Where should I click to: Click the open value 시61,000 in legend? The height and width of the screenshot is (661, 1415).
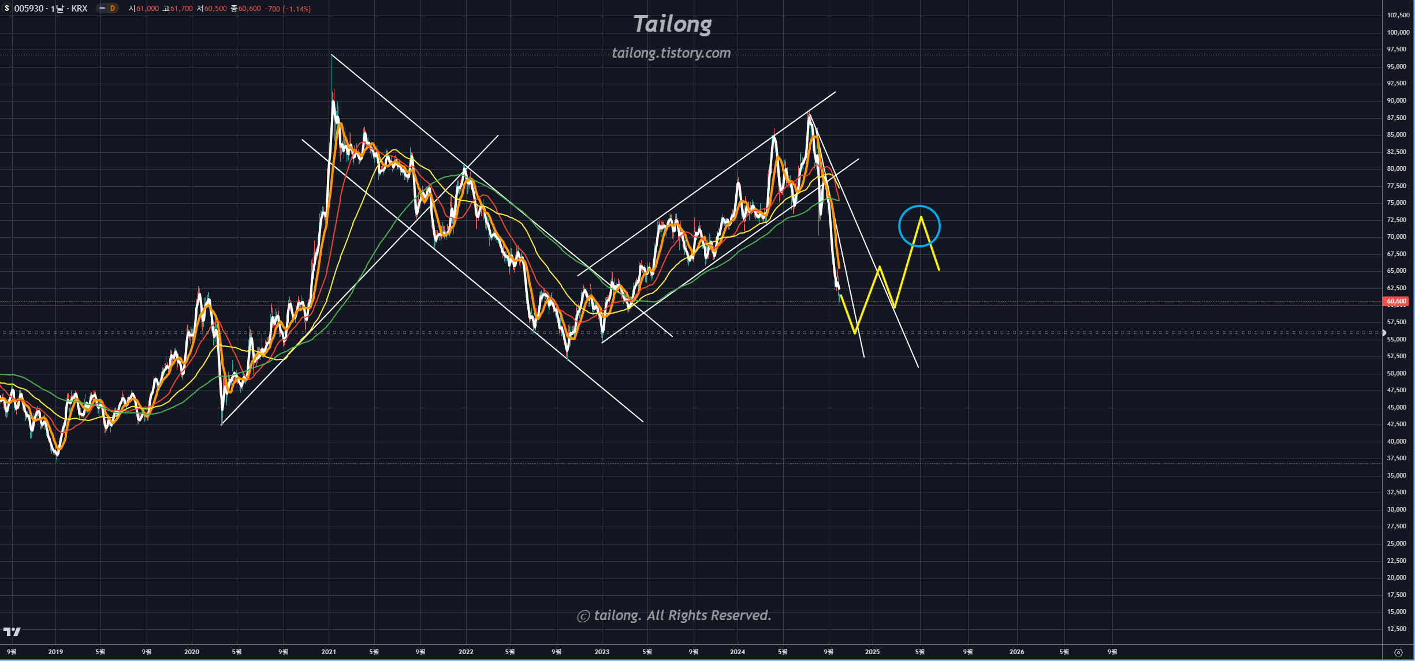pyautogui.click(x=143, y=9)
